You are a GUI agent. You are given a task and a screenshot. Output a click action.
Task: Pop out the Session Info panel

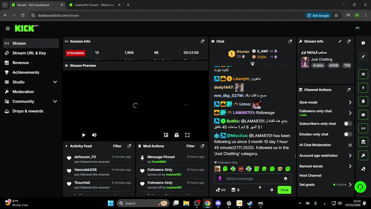[x=202, y=42]
